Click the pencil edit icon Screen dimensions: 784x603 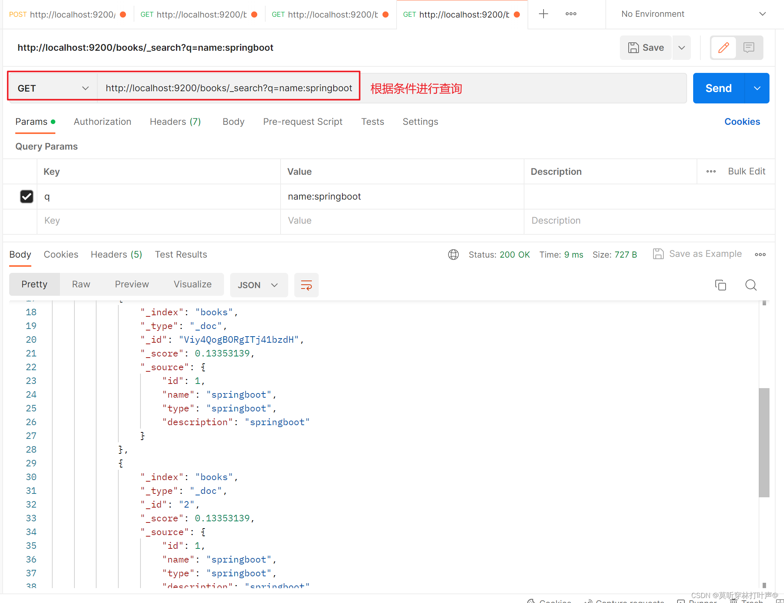[x=723, y=48]
